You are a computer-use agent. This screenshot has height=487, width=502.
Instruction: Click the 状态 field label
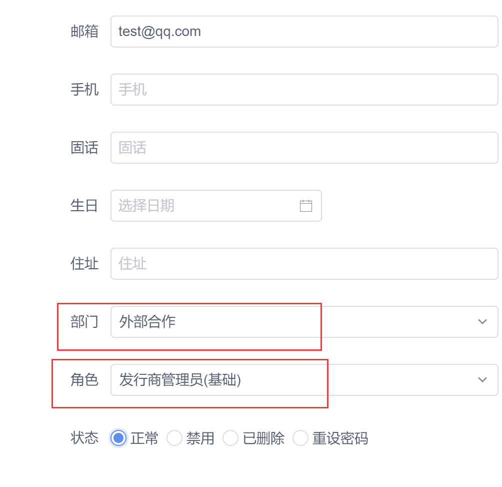point(84,438)
